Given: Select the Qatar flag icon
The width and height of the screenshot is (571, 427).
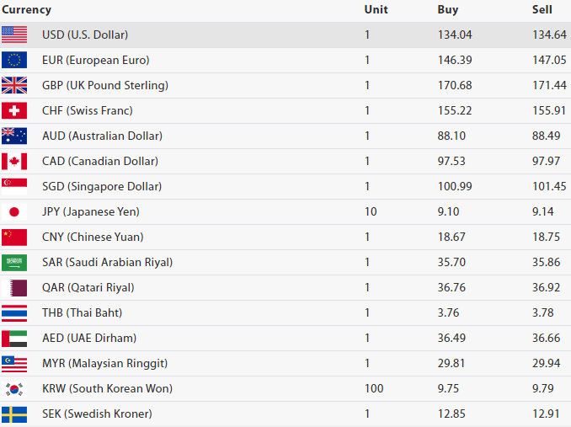Looking at the screenshot, I should coord(14,287).
